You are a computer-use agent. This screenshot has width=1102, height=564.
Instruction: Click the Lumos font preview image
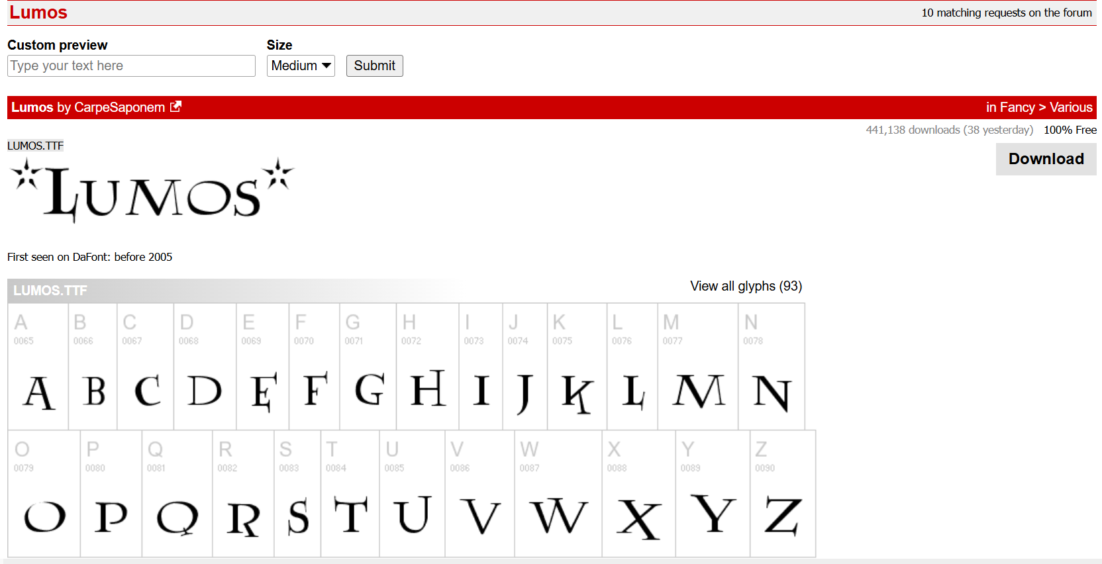152,190
